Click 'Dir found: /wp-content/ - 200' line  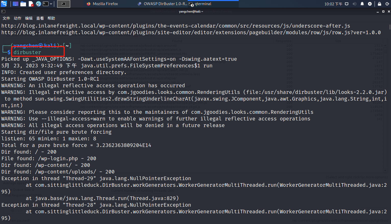[46, 165]
